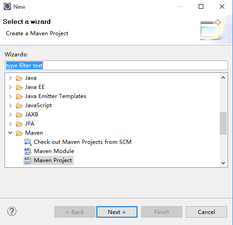Click the Java folder icon

pyautogui.click(x=19, y=78)
